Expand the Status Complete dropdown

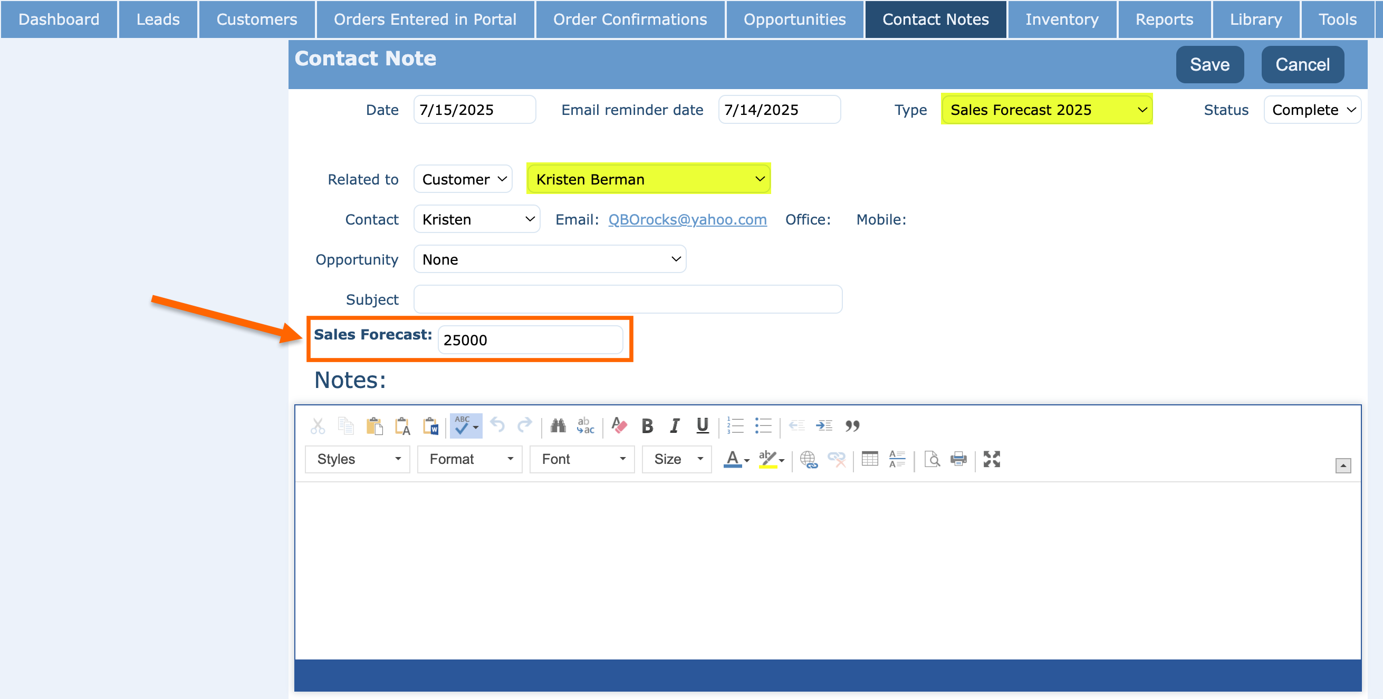click(x=1312, y=110)
